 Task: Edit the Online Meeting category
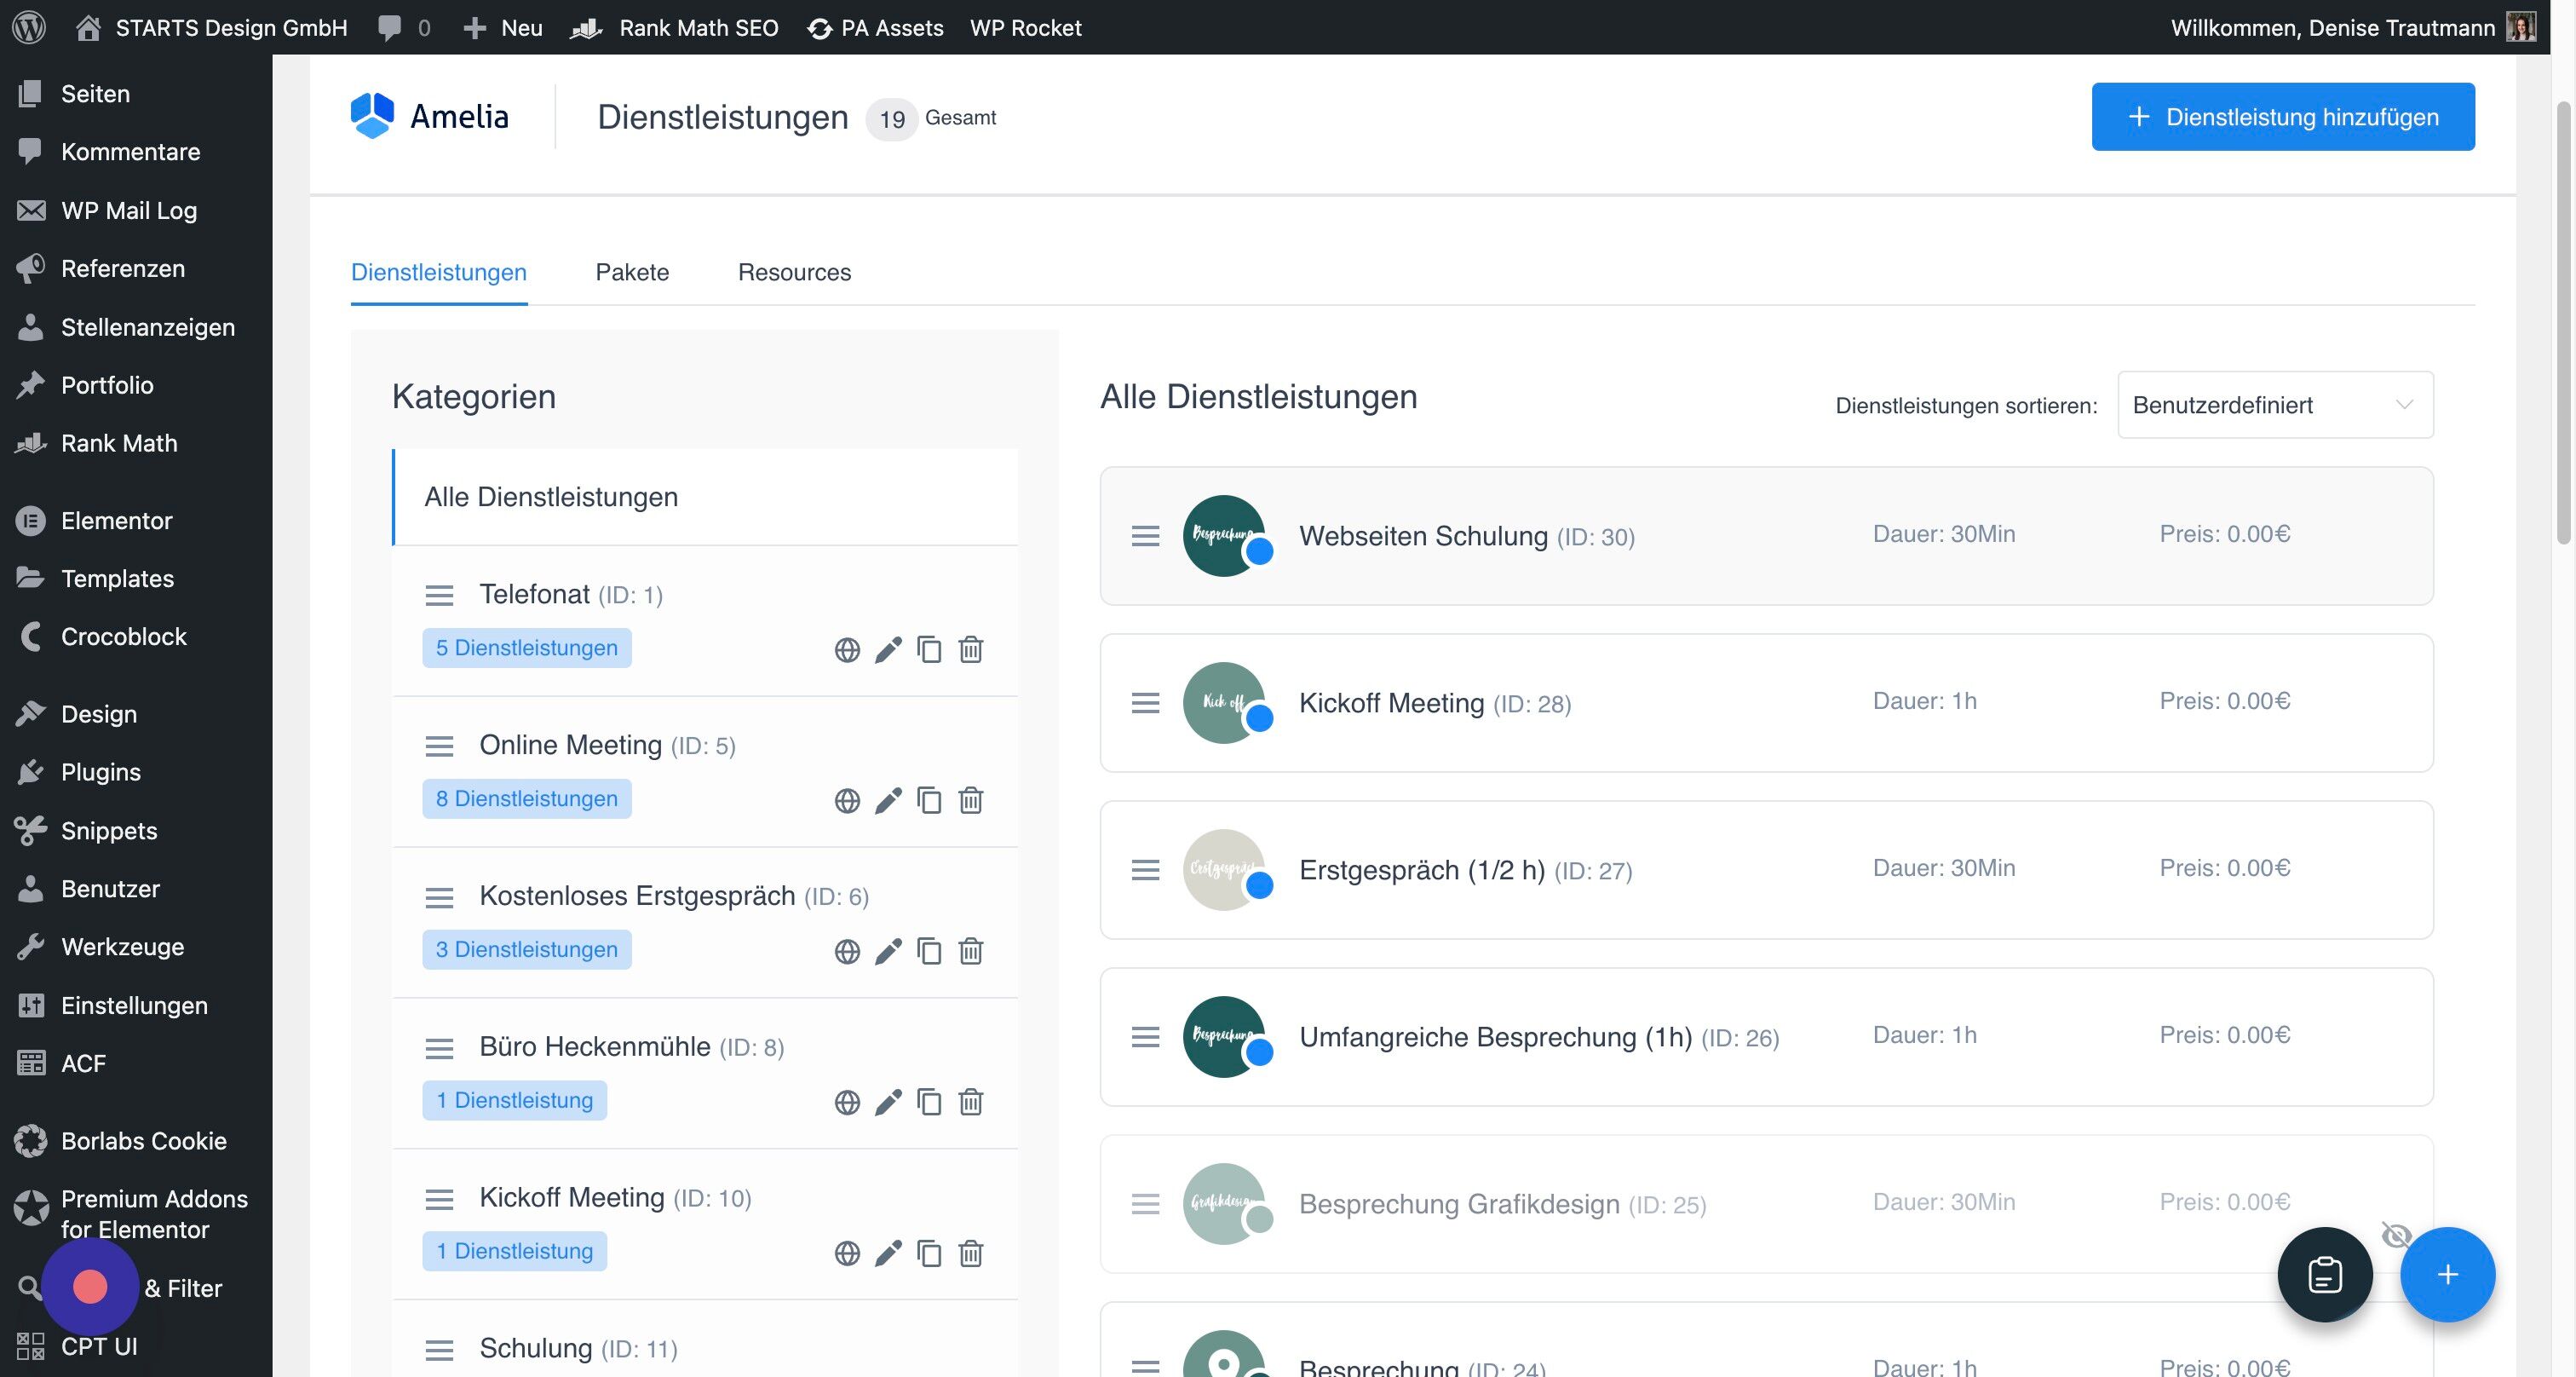pos(888,801)
